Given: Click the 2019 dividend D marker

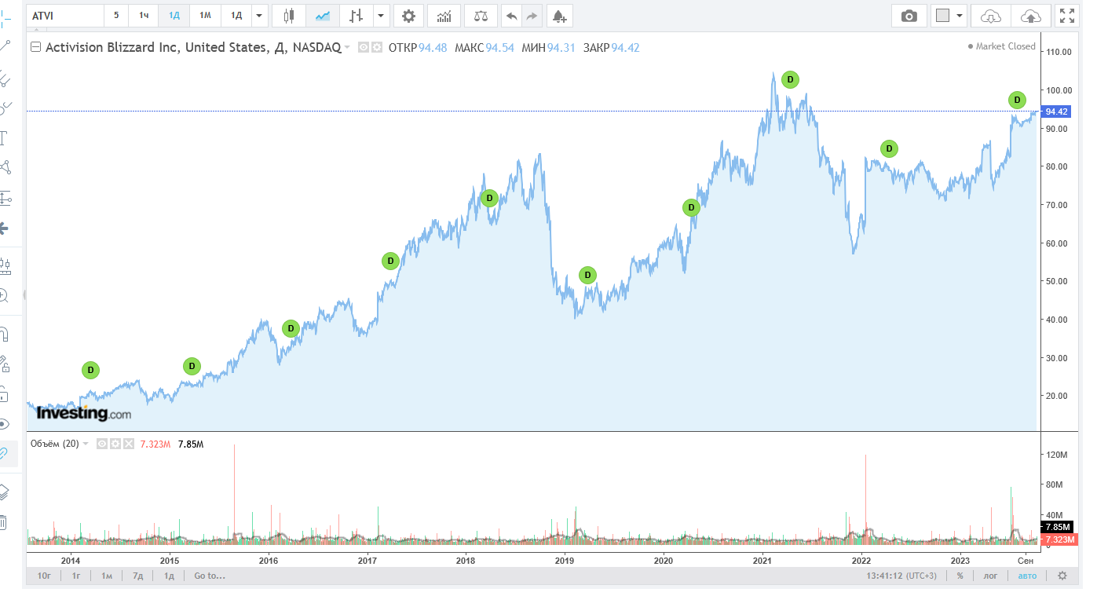Looking at the screenshot, I should point(587,275).
